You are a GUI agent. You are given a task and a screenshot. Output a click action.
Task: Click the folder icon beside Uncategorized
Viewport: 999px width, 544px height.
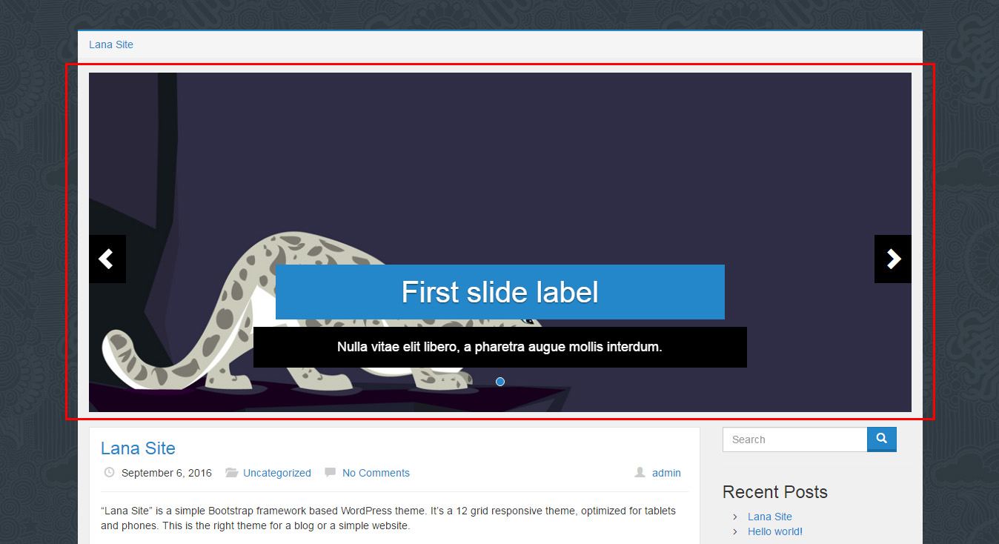click(x=231, y=472)
